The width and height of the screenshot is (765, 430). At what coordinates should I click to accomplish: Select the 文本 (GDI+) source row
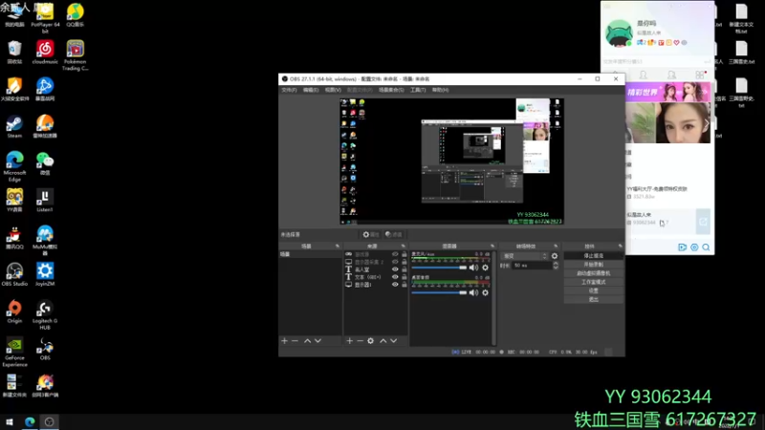pyautogui.click(x=376, y=277)
